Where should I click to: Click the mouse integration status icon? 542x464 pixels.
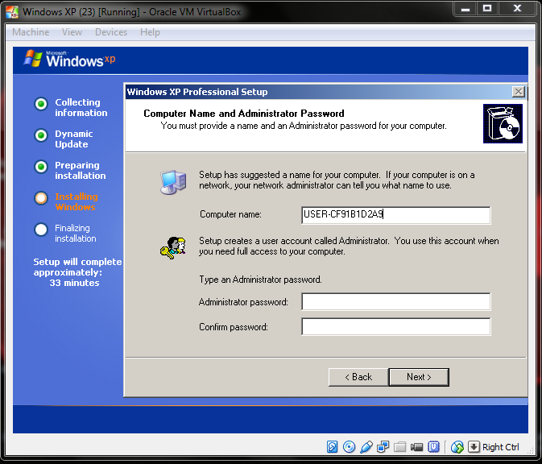pos(457,447)
